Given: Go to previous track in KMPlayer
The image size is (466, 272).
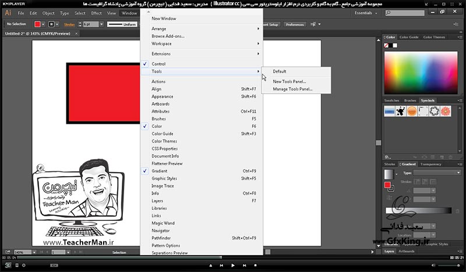Looking at the screenshot, I should 221,266.
